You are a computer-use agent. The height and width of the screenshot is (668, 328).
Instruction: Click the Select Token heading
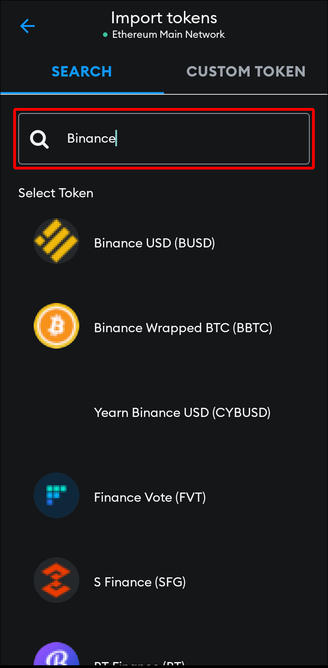[x=56, y=193]
